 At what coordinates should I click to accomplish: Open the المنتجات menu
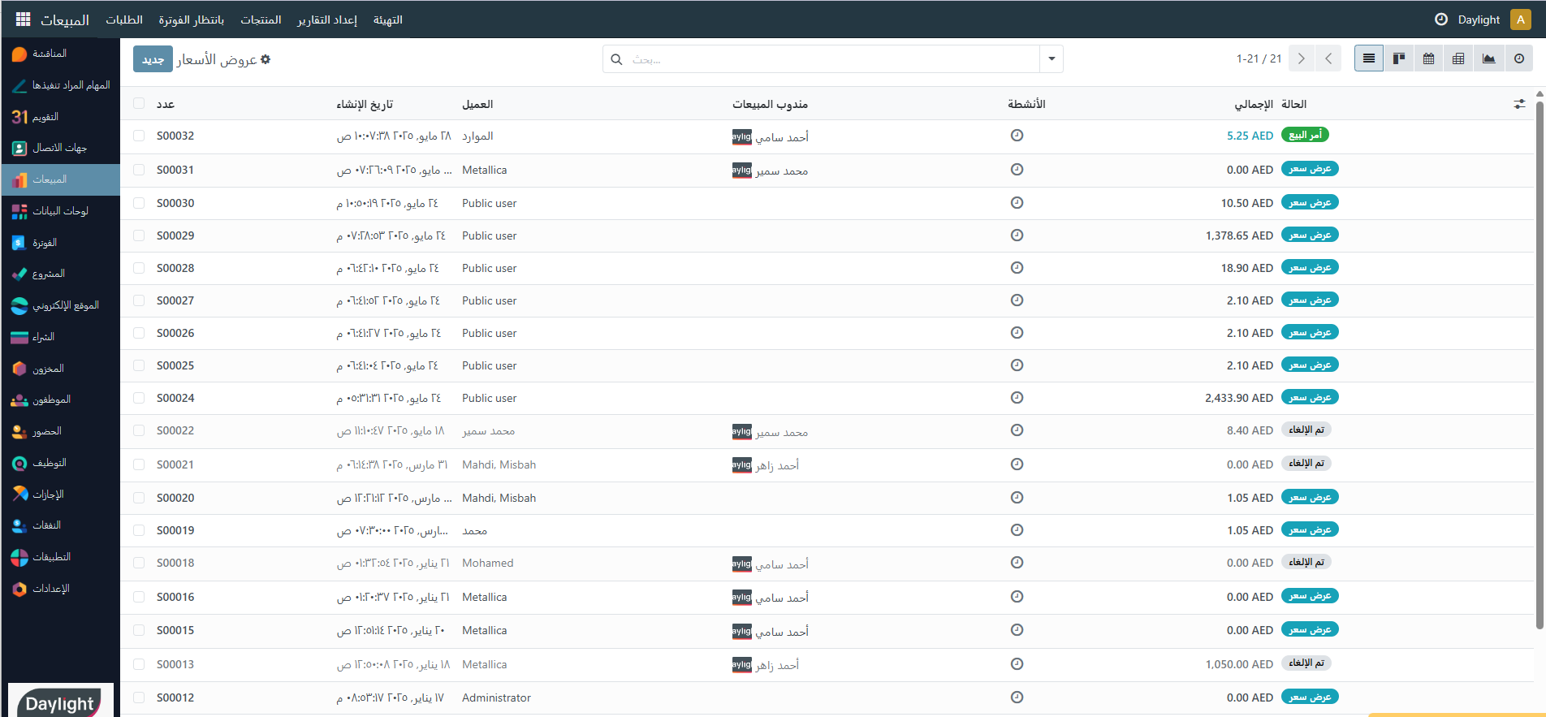pyautogui.click(x=261, y=19)
